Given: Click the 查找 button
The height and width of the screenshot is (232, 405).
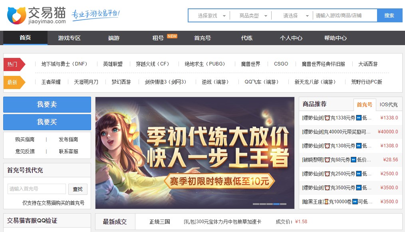Looking at the screenshot, I should pos(78,189).
